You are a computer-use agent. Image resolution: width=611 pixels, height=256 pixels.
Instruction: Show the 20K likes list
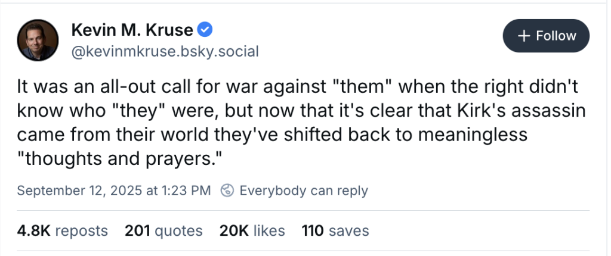point(252,230)
